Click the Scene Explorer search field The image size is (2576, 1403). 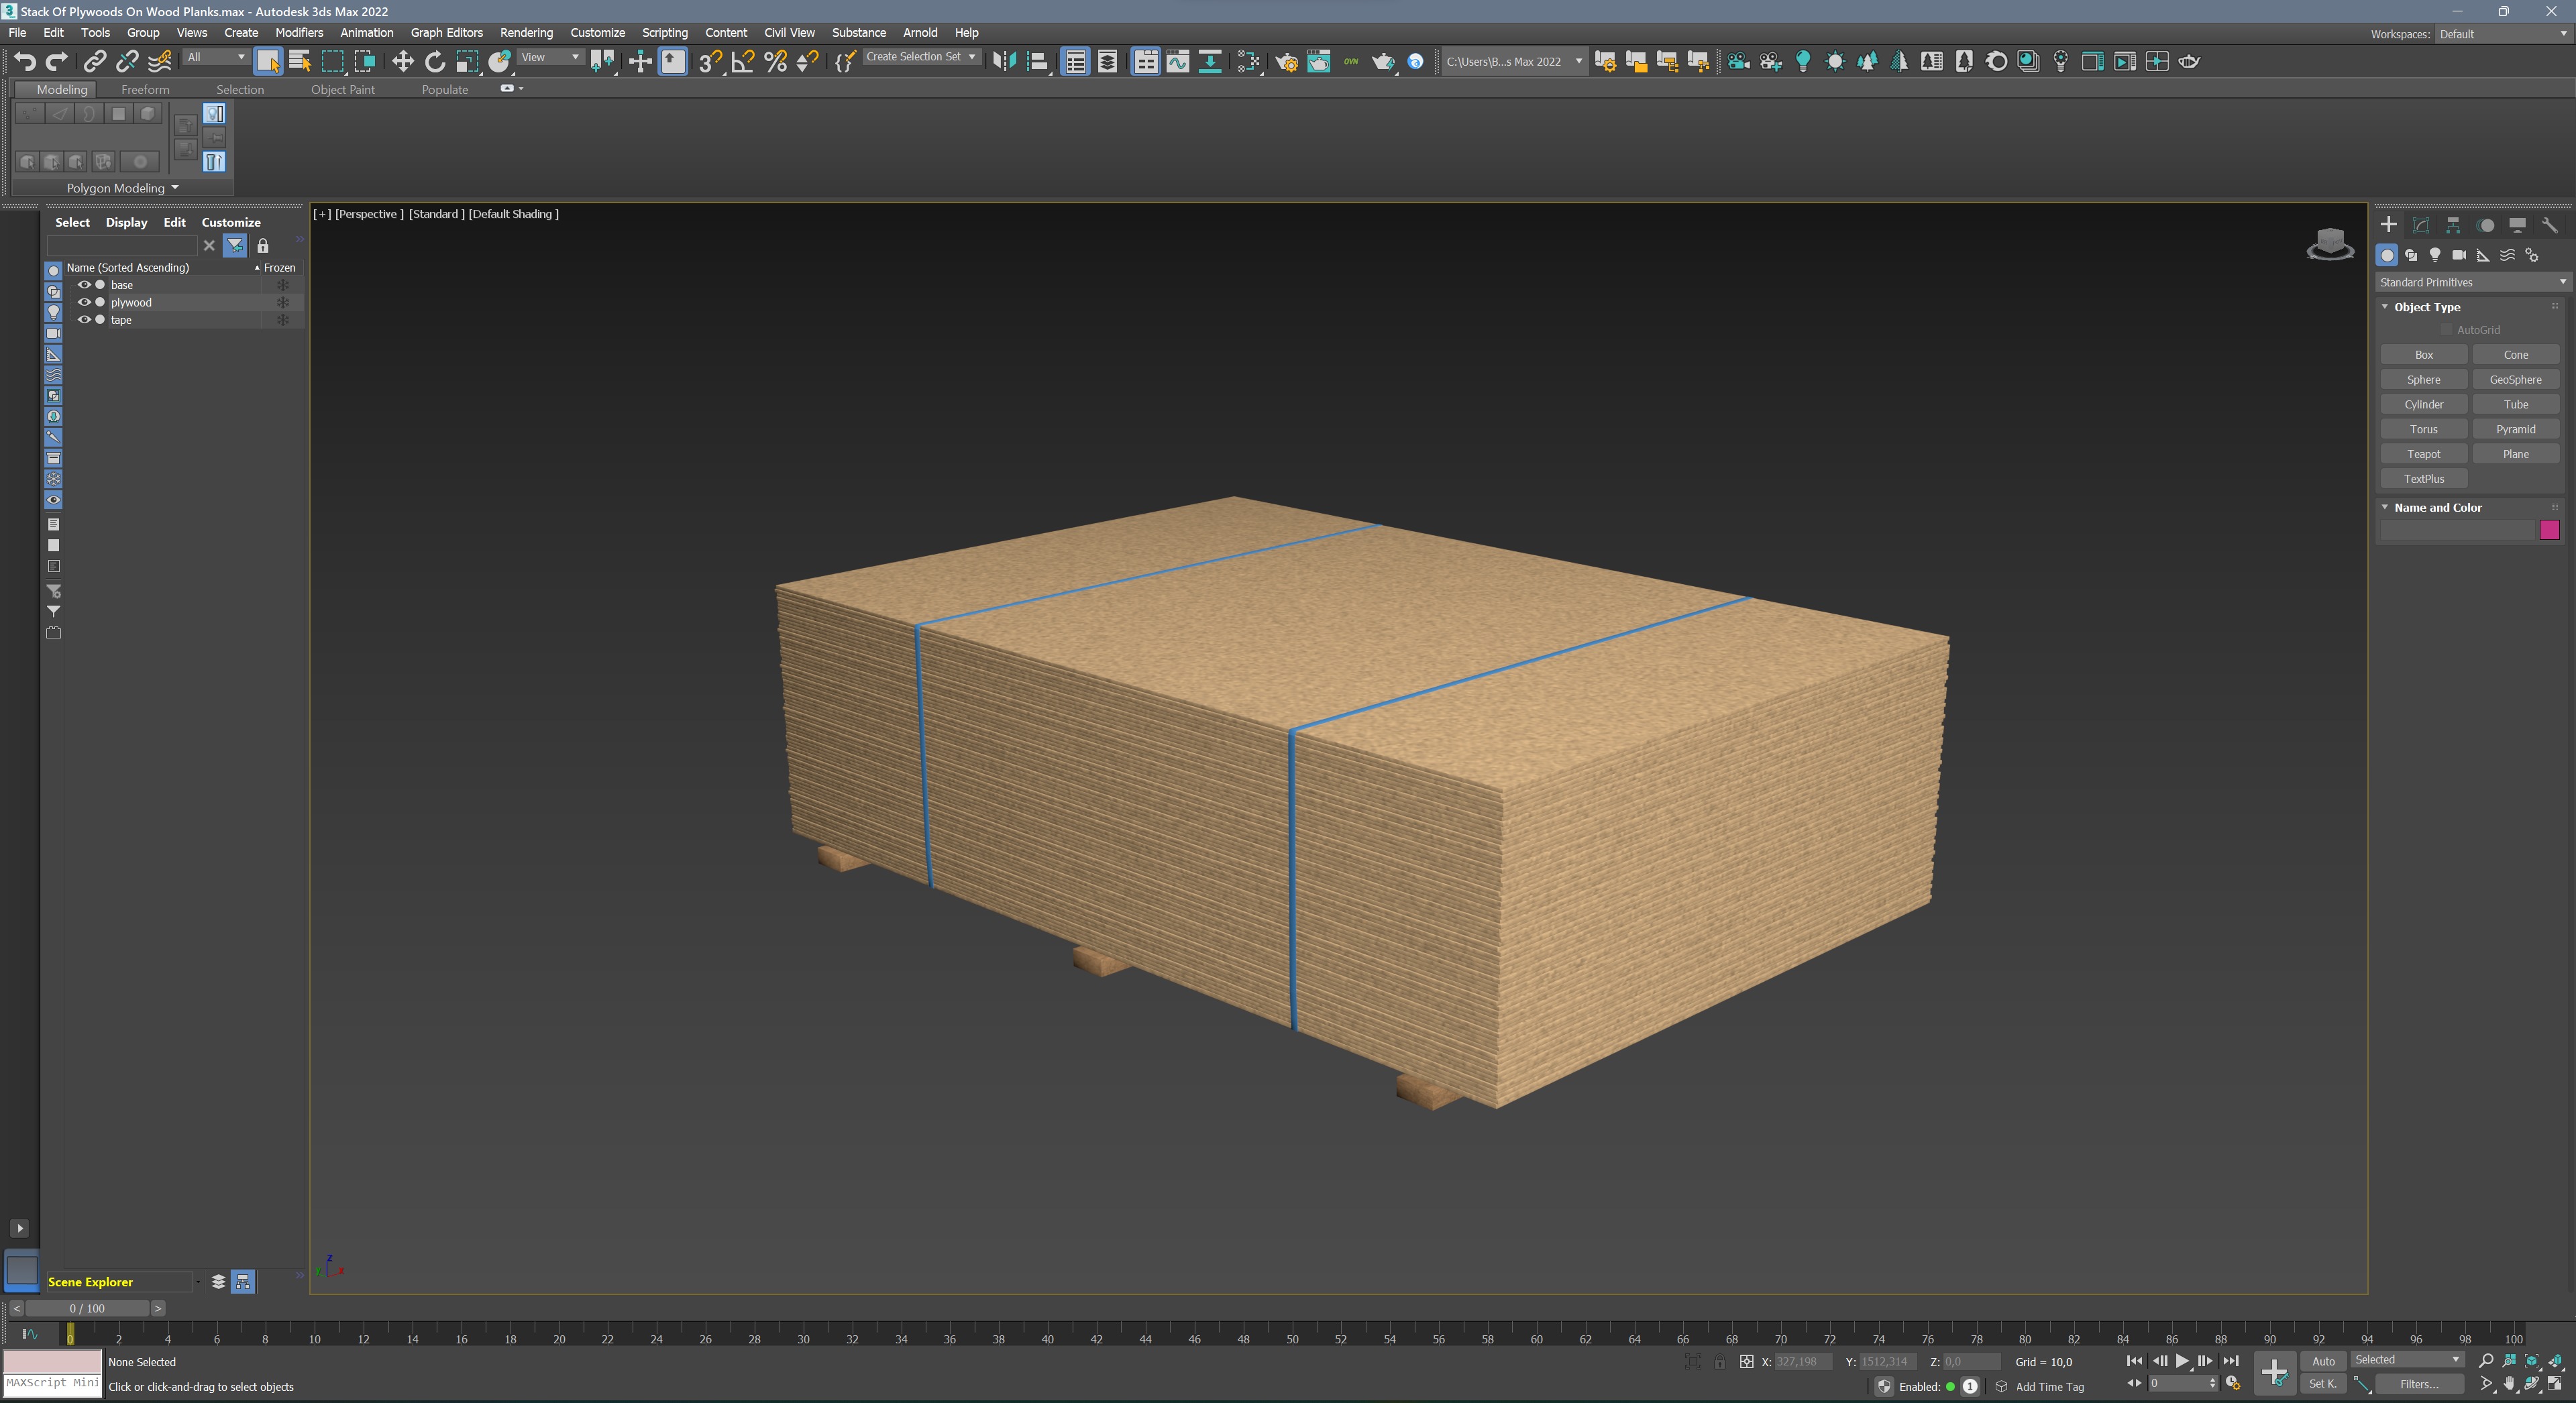click(122, 245)
